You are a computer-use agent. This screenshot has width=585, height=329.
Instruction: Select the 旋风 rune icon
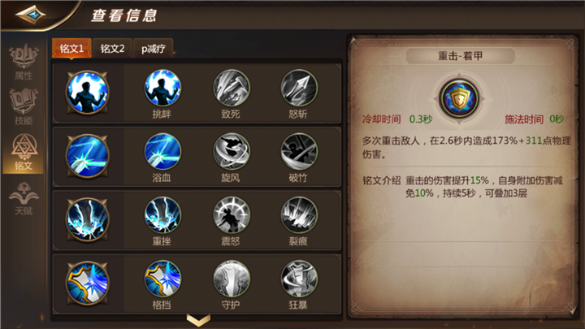pos(232,151)
